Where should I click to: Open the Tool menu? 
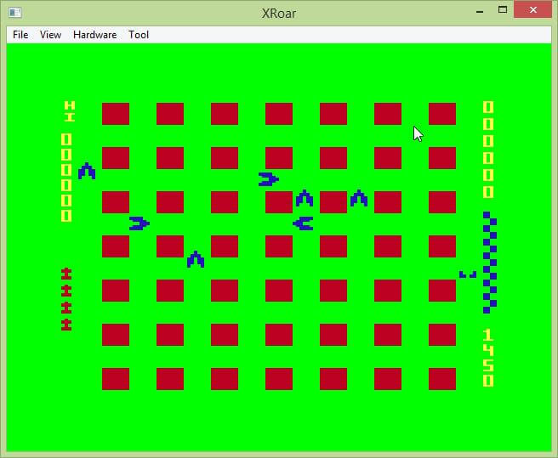coord(139,35)
